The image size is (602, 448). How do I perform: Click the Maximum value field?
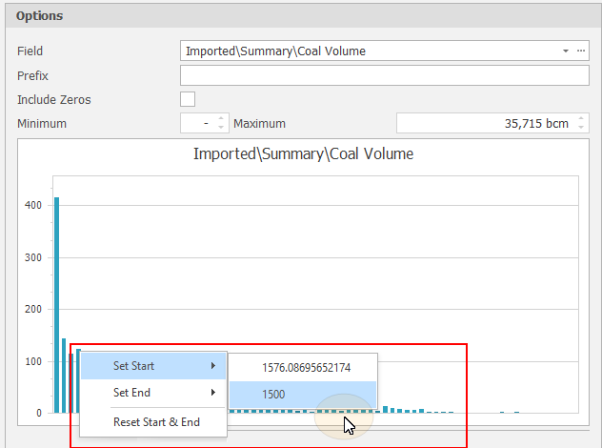(492, 124)
